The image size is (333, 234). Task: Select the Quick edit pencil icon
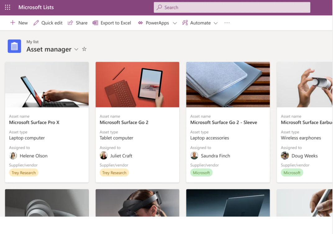click(36, 22)
